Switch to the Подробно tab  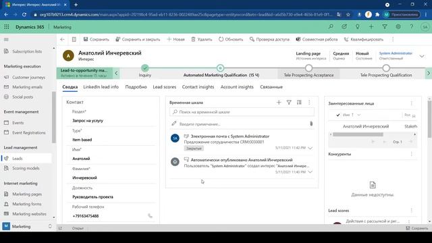(x=136, y=87)
